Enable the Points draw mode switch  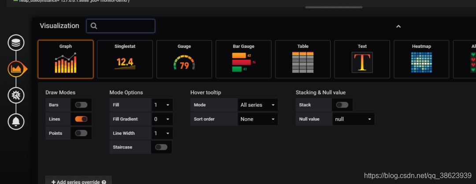[x=81, y=133]
